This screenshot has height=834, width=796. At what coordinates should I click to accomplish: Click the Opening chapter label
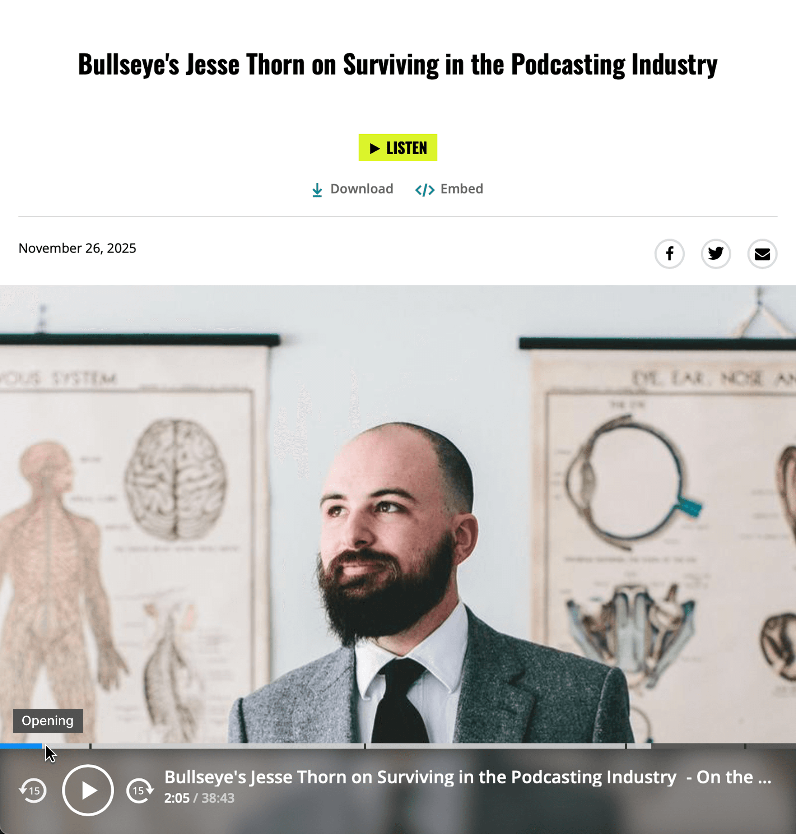click(x=47, y=721)
